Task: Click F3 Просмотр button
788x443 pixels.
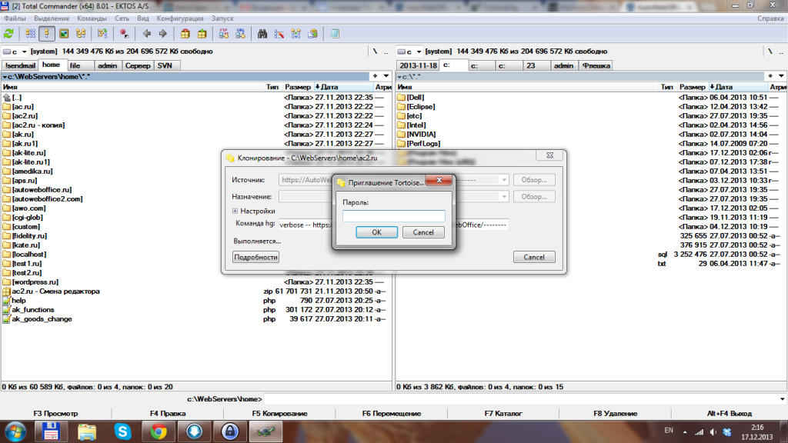Action: 55,413
